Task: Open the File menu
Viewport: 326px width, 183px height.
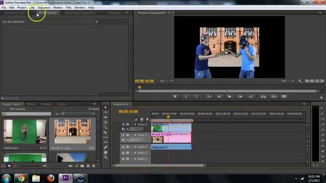Action: click(x=4, y=8)
